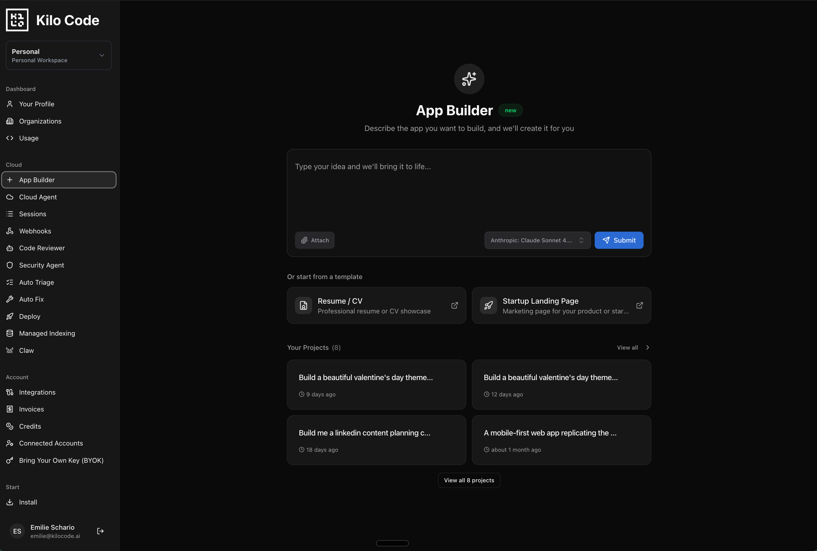
Task: Click the sparkles App Builder icon
Action: click(x=469, y=79)
